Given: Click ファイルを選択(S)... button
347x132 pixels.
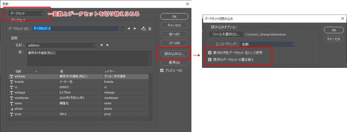Looking at the screenshot, I should click(226, 34).
